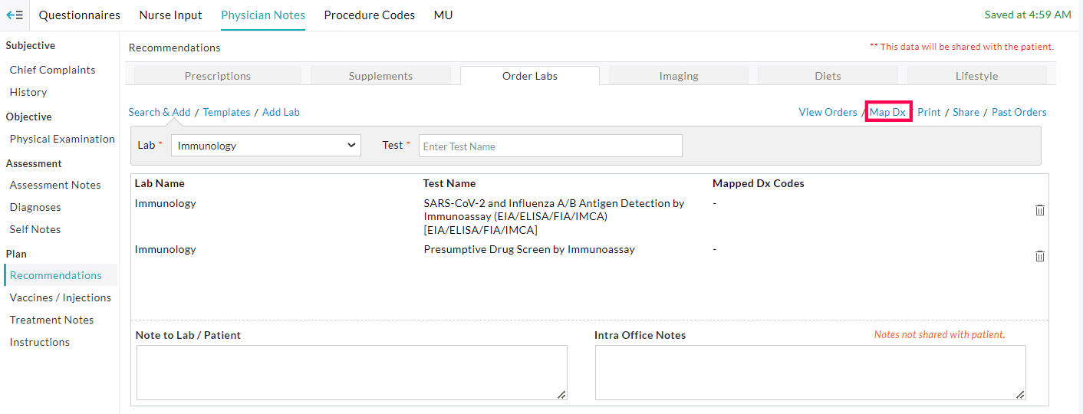Image resolution: width=1083 pixels, height=414 pixels.
Task: Open the Procedure Codes menu
Action: pyautogui.click(x=369, y=15)
